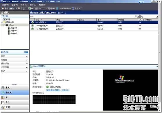Click running icon of linux虚拟机001 row
The image size is (162, 113).
(x=33, y=25)
